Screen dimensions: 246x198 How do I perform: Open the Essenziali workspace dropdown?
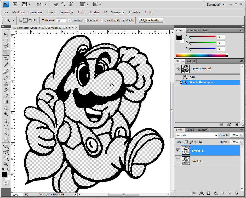(x=215, y=4)
